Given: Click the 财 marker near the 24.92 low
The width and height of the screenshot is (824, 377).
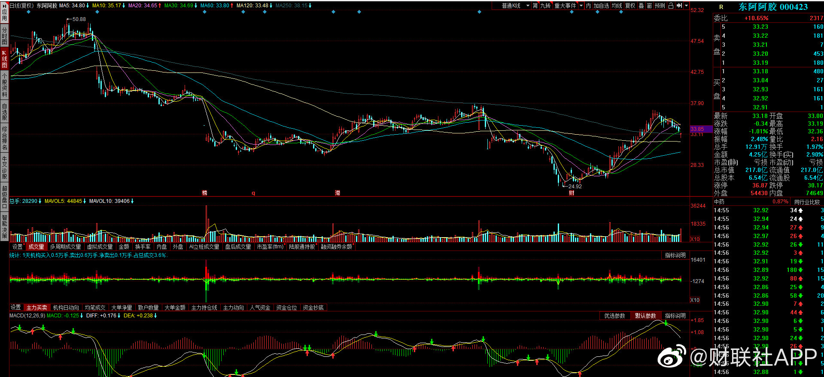Looking at the screenshot, I should tap(572, 193).
